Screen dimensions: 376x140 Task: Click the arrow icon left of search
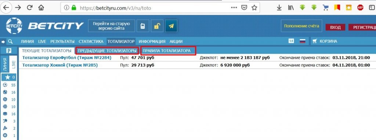(x=3, y=42)
